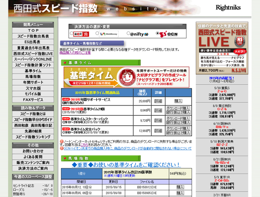The height and width of the screenshot is (197, 260).
Task: Open 馬場指数 in the sidebar menu
Action: point(33,76)
